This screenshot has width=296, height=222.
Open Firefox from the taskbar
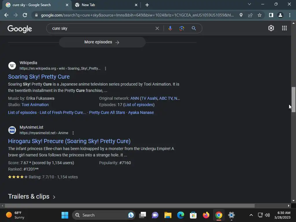tap(206, 215)
